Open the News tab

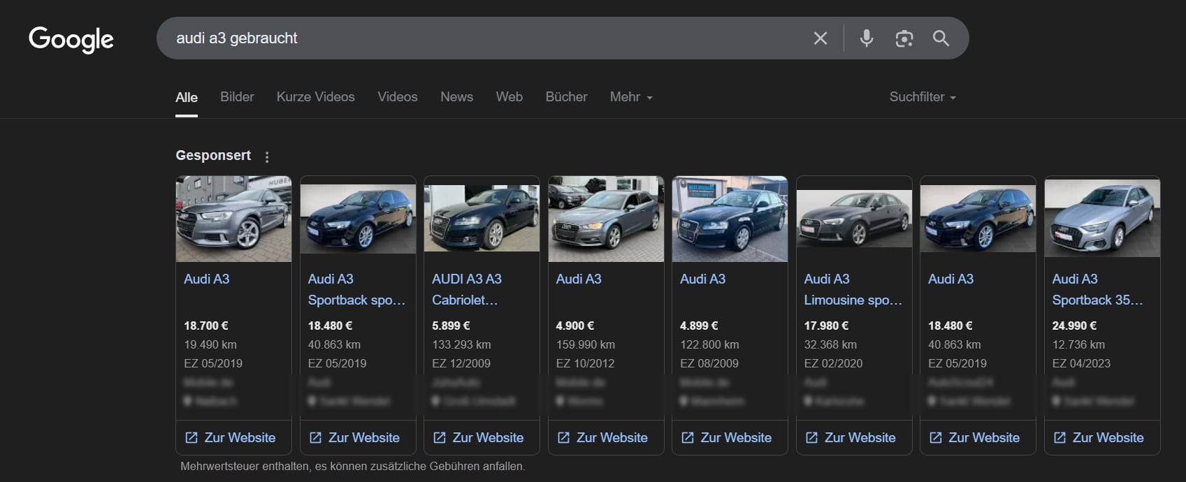(456, 97)
